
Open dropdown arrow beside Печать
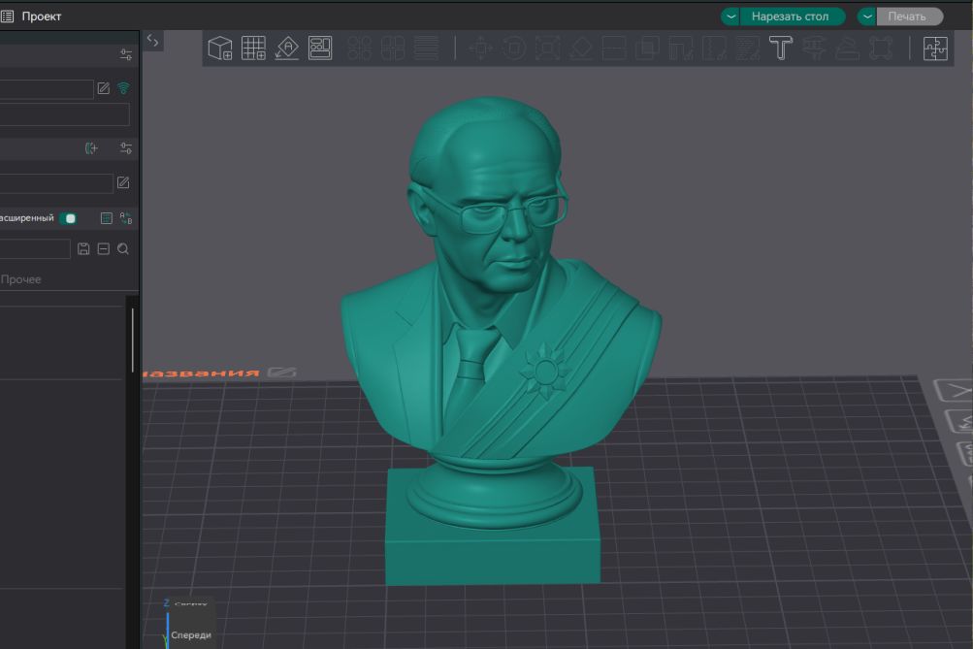867,16
